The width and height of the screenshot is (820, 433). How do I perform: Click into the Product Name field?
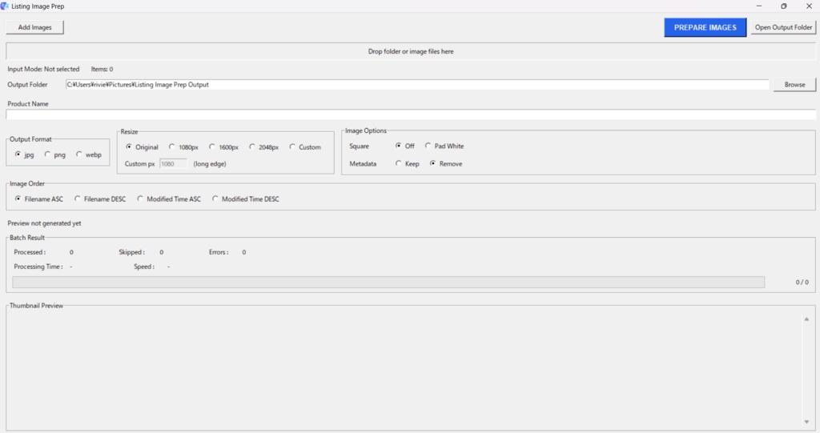point(411,114)
